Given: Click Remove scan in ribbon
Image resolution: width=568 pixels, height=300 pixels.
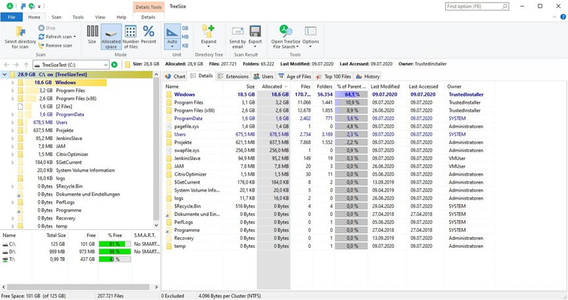Looking at the screenshot, I should click(55, 46).
